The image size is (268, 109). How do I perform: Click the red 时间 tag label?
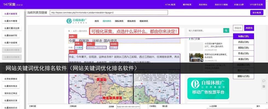(x=91, y=44)
